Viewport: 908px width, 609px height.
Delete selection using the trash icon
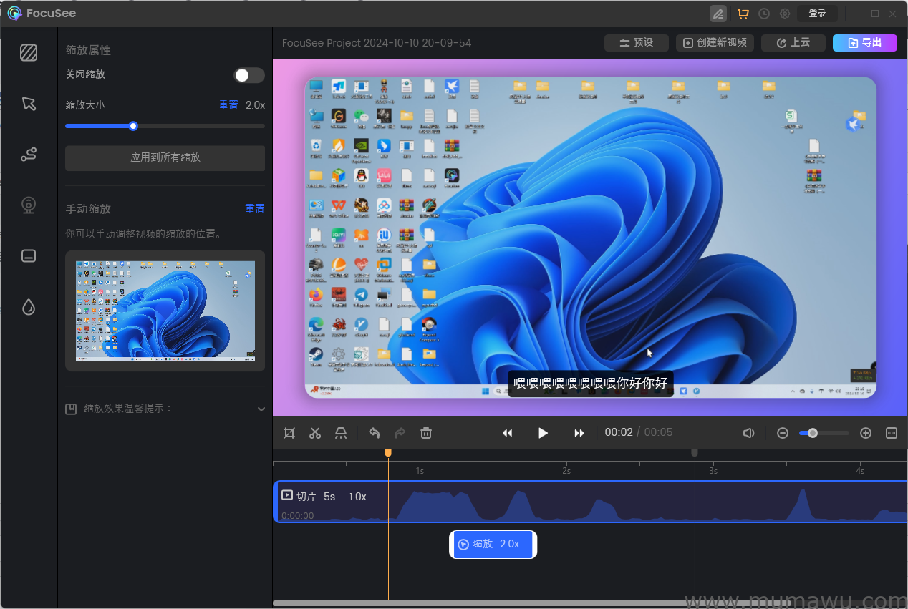[426, 432]
